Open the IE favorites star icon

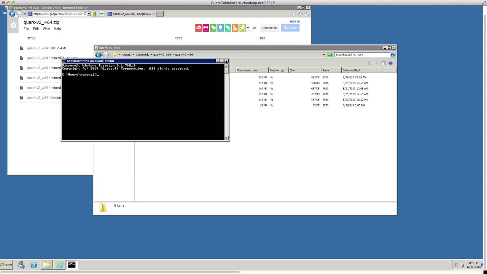point(300,14)
